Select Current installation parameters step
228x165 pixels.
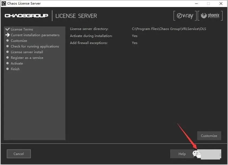click(x=35, y=35)
